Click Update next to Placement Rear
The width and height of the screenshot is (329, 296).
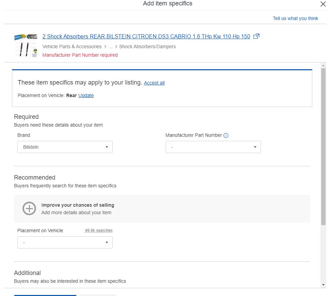(x=86, y=95)
